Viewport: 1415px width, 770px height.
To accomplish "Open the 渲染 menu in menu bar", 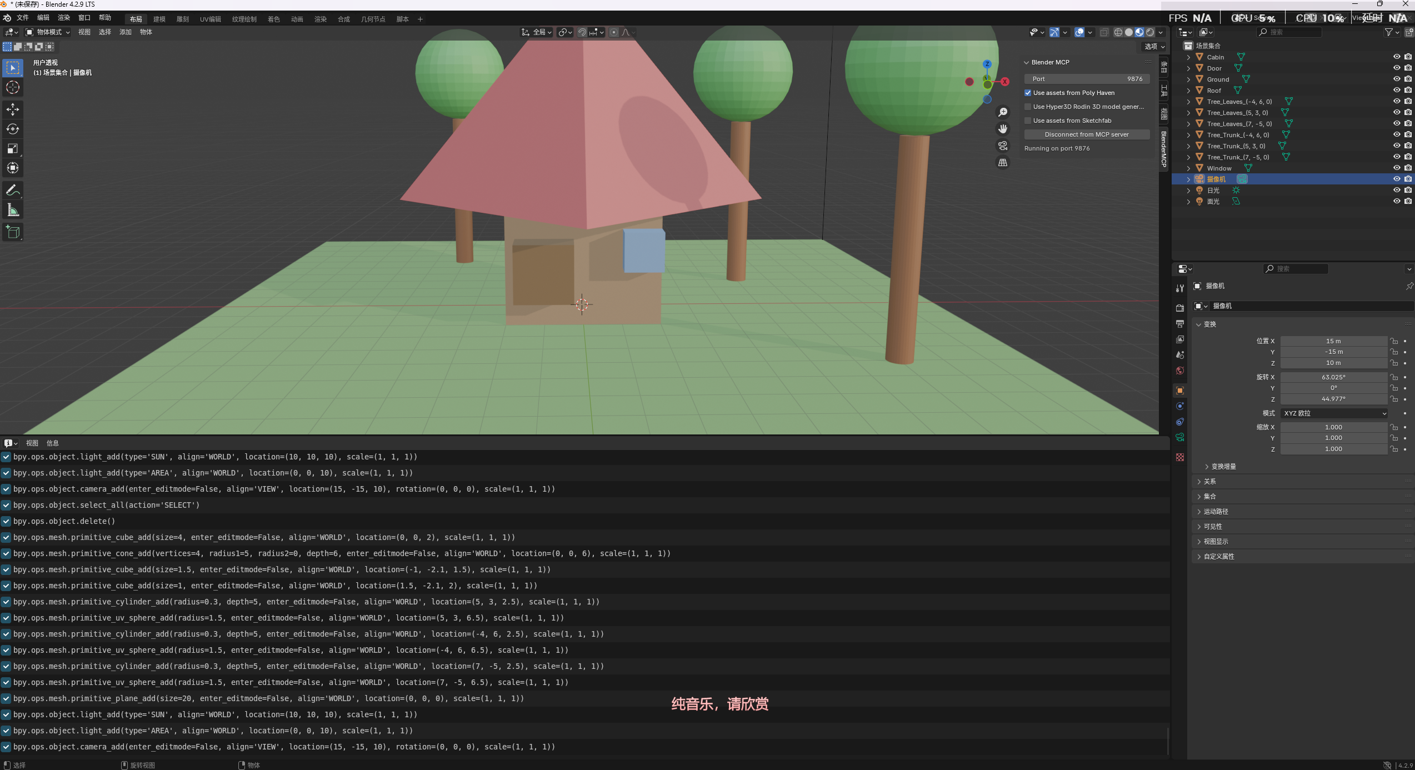I will click(x=64, y=18).
